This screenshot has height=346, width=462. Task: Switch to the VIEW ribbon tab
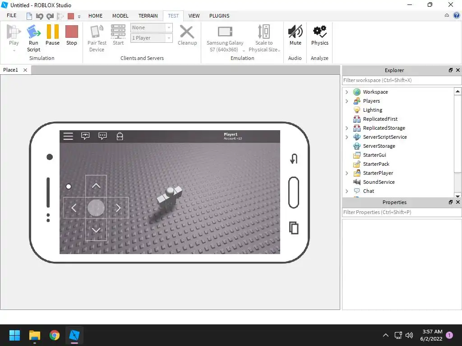tap(194, 16)
